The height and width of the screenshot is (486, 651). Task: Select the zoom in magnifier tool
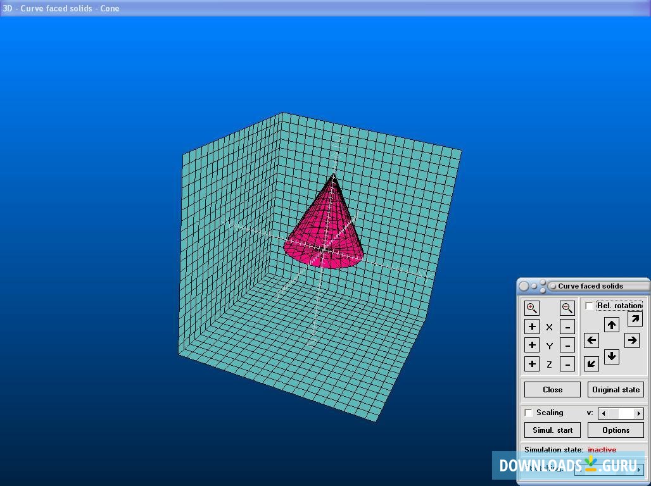point(532,308)
